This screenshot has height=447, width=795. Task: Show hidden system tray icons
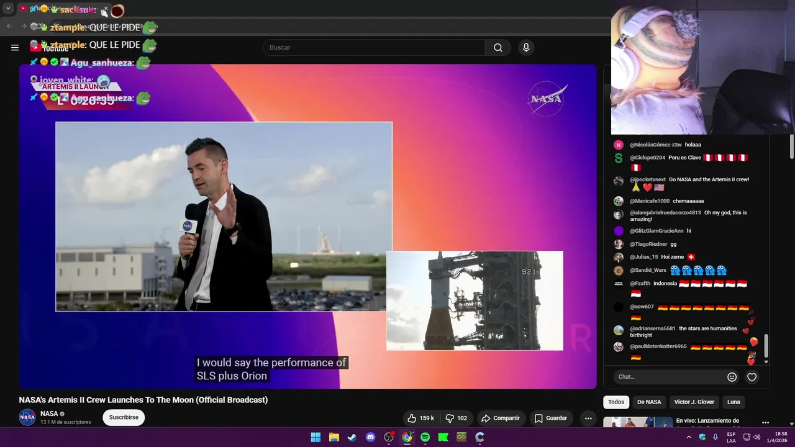pyautogui.click(x=689, y=437)
